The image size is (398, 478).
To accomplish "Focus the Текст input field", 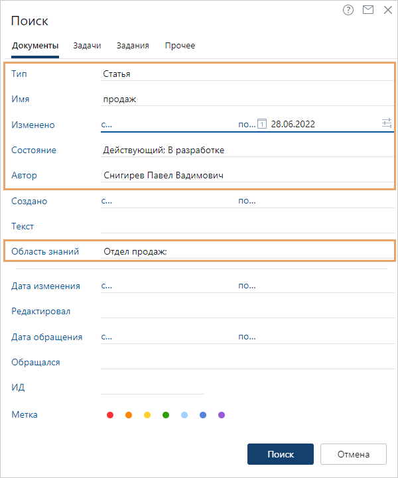I will (x=245, y=226).
